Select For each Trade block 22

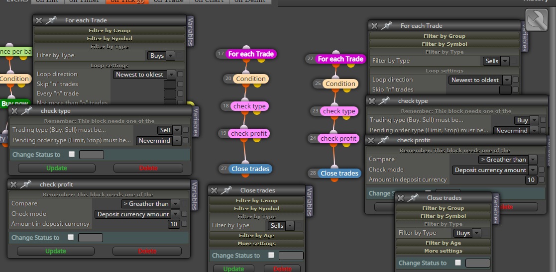click(x=340, y=59)
